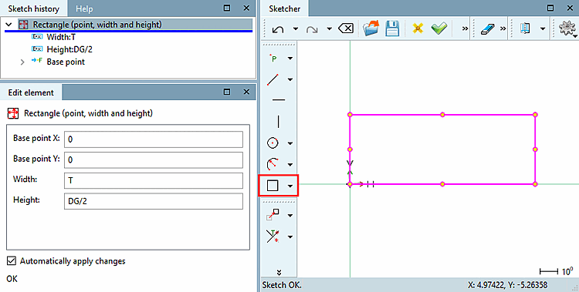Select the diagonal Line tool
The width and height of the screenshot is (579, 292).
click(x=273, y=79)
